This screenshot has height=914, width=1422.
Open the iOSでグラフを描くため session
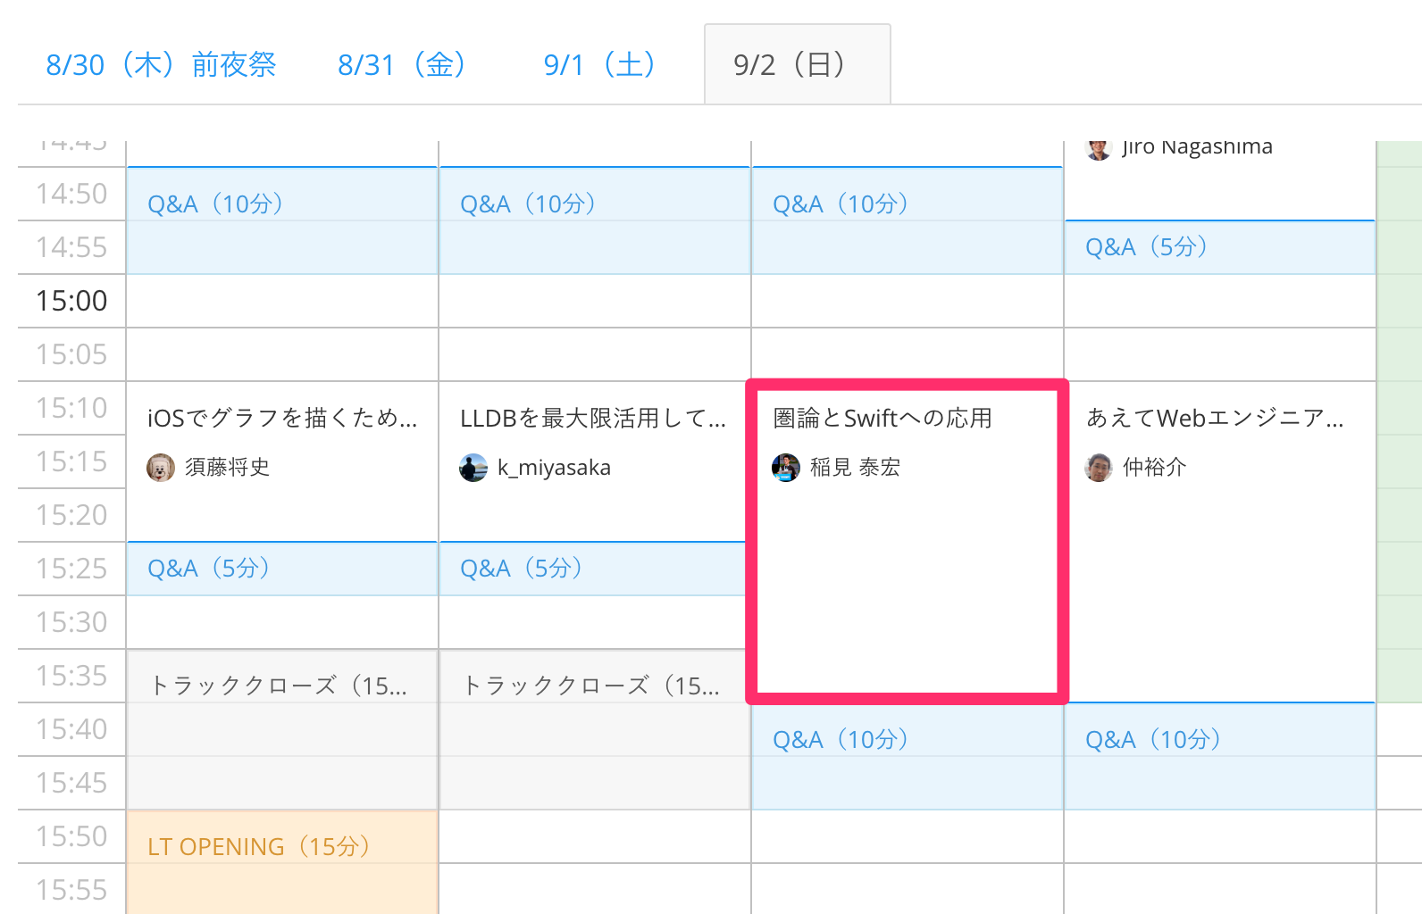point(282,418)
